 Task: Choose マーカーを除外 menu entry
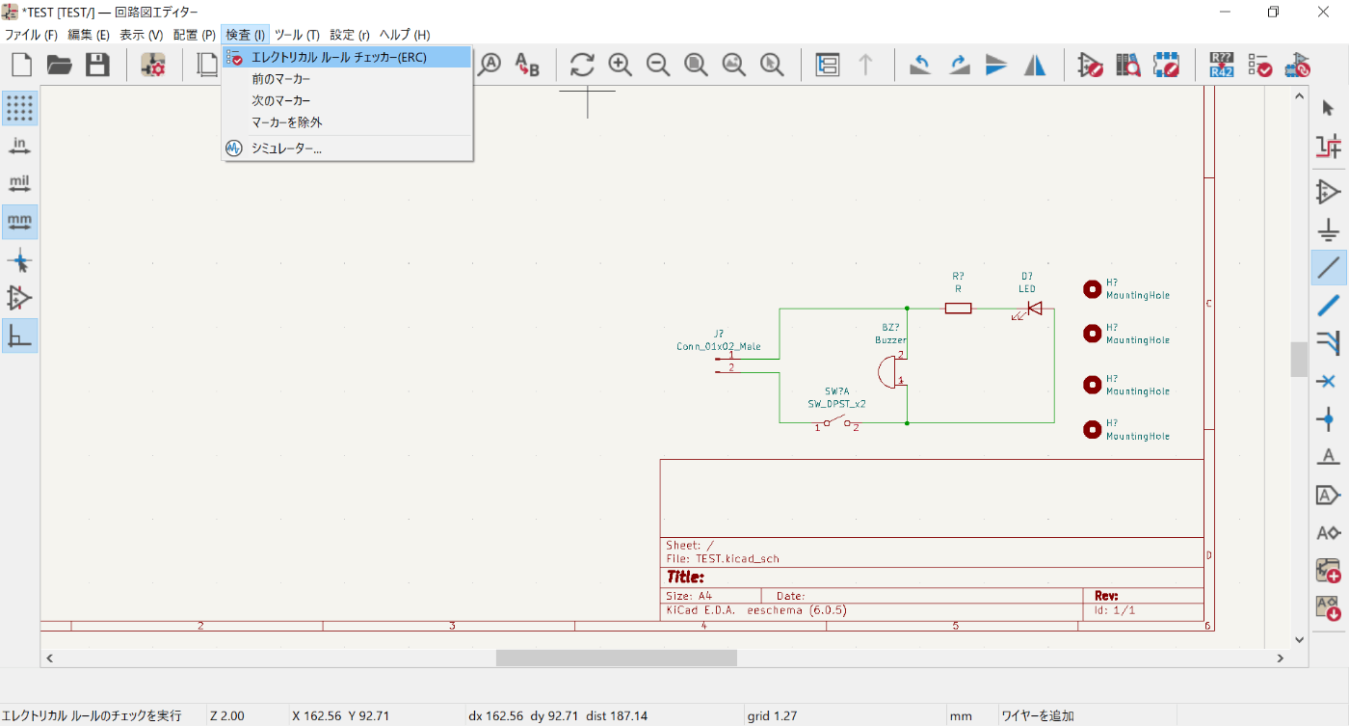(347, 122)
